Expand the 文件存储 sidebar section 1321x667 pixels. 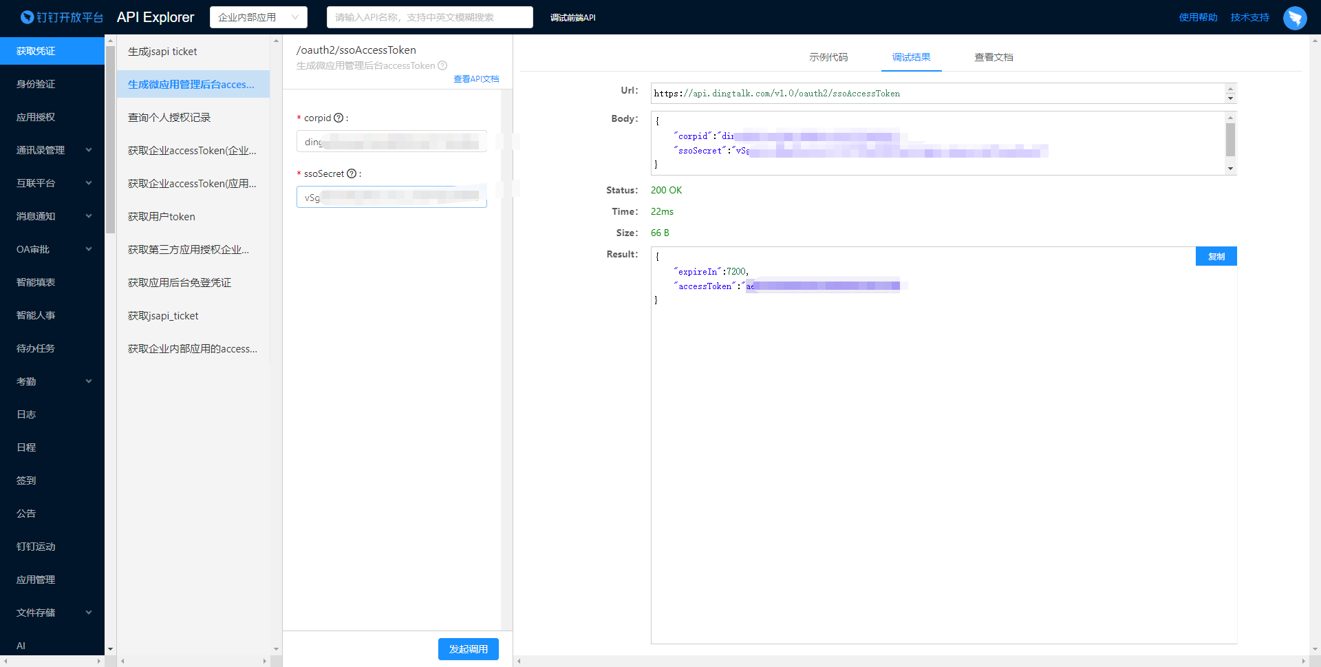pos(52,613)
